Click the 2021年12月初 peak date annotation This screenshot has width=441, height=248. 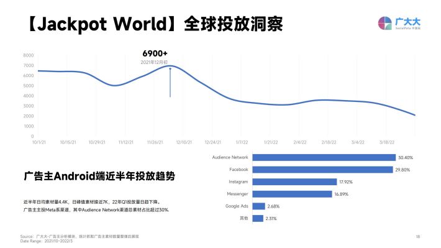pyautogui.click(x=154, y=62)
